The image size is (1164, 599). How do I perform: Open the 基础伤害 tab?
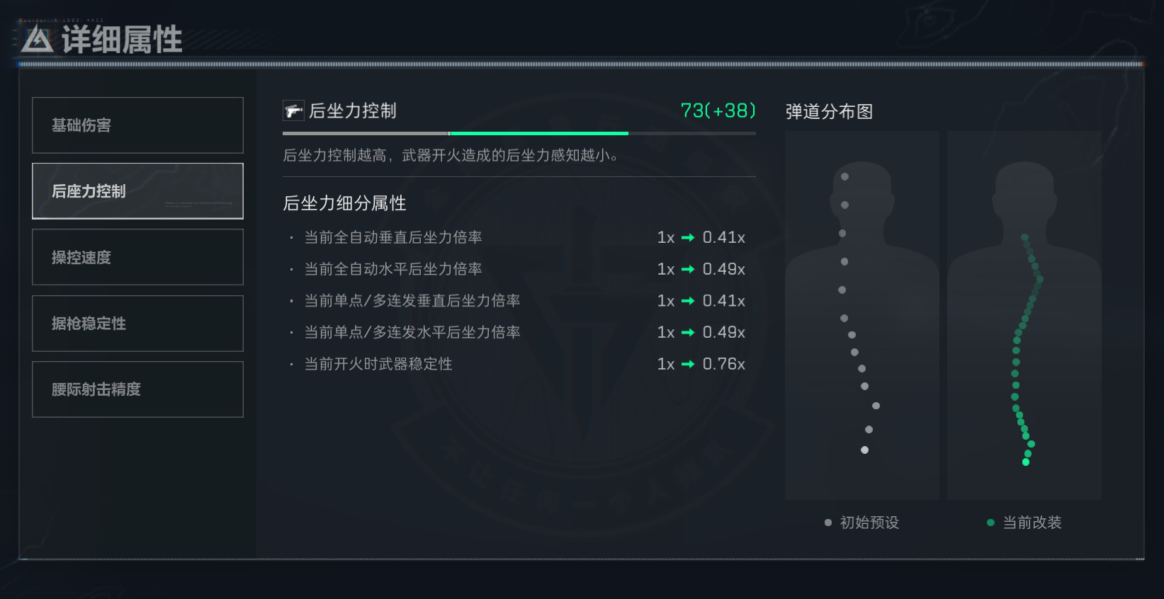tap(137, 125)
